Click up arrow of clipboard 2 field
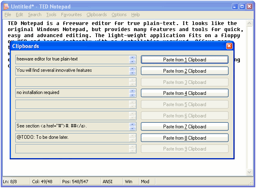Image resolution: width=256 pixels, height=188 pixels. pyautogui.click(x=132, y=69)
